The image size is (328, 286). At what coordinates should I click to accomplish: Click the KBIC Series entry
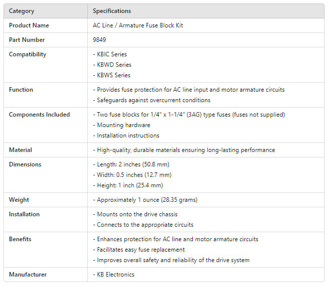(x=110, y=54)
